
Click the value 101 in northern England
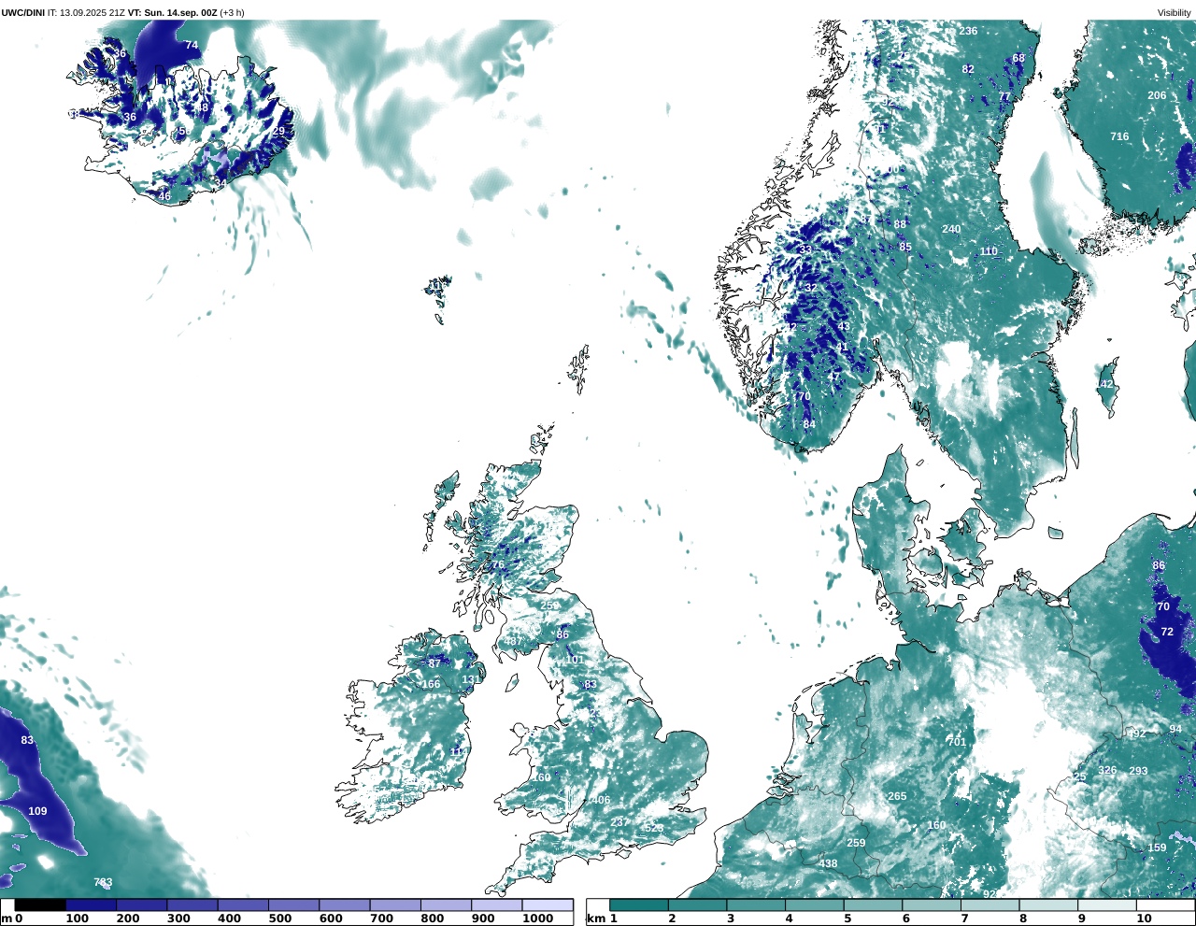[x=575, y=660]
